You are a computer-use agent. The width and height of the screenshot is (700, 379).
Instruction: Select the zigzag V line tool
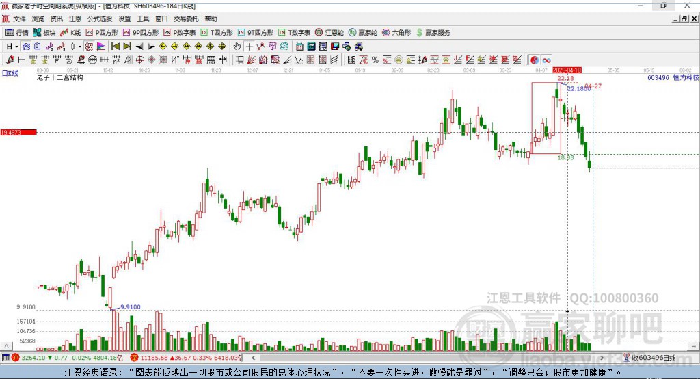(299, 60)
